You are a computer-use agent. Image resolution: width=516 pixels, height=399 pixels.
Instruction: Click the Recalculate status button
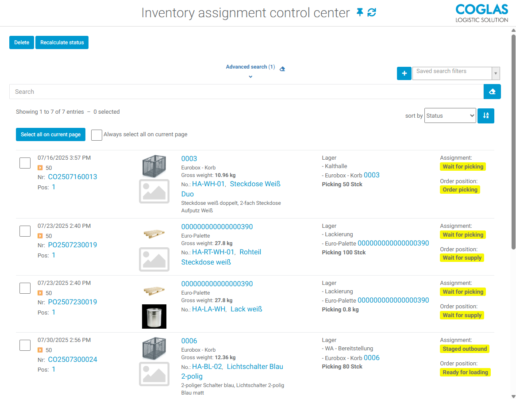click(x=62, y=42)
